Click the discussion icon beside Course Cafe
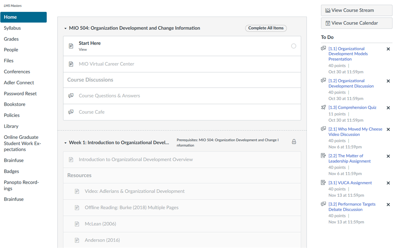 point(71,112)
